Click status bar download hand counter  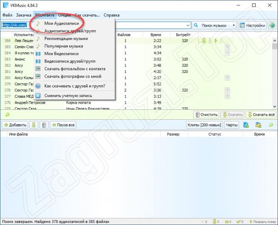coord(216,222)
